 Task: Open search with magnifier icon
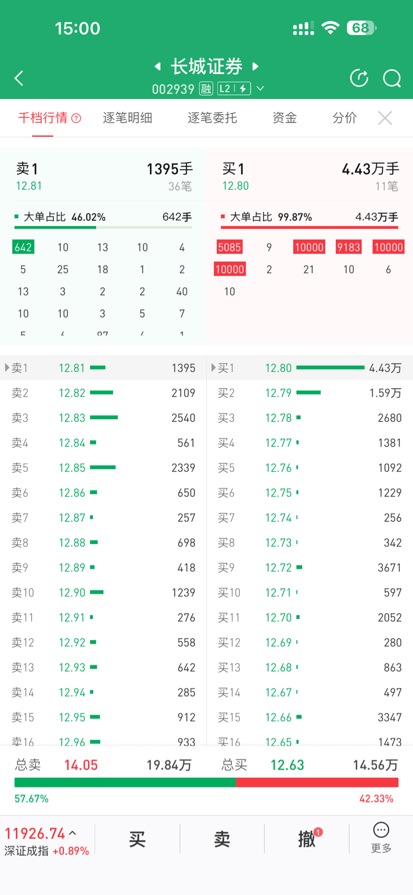(392, 78)
